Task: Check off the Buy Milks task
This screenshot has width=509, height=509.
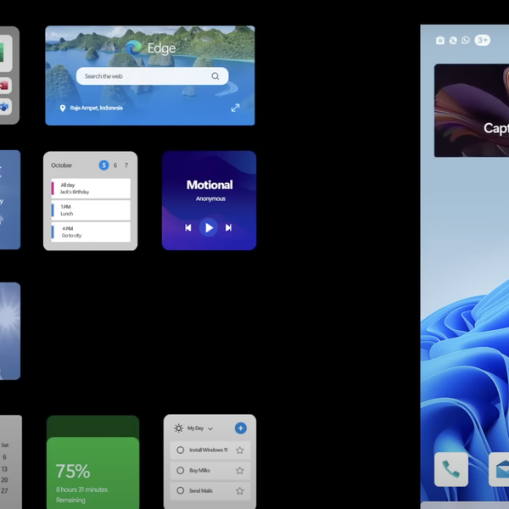Action: [x=180, y=471]
